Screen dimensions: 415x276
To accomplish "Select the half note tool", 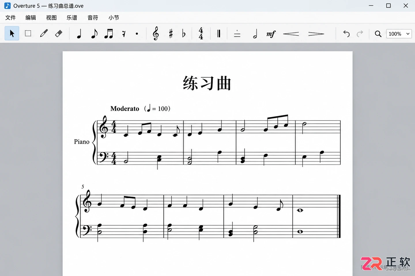I will pos(255,34).
